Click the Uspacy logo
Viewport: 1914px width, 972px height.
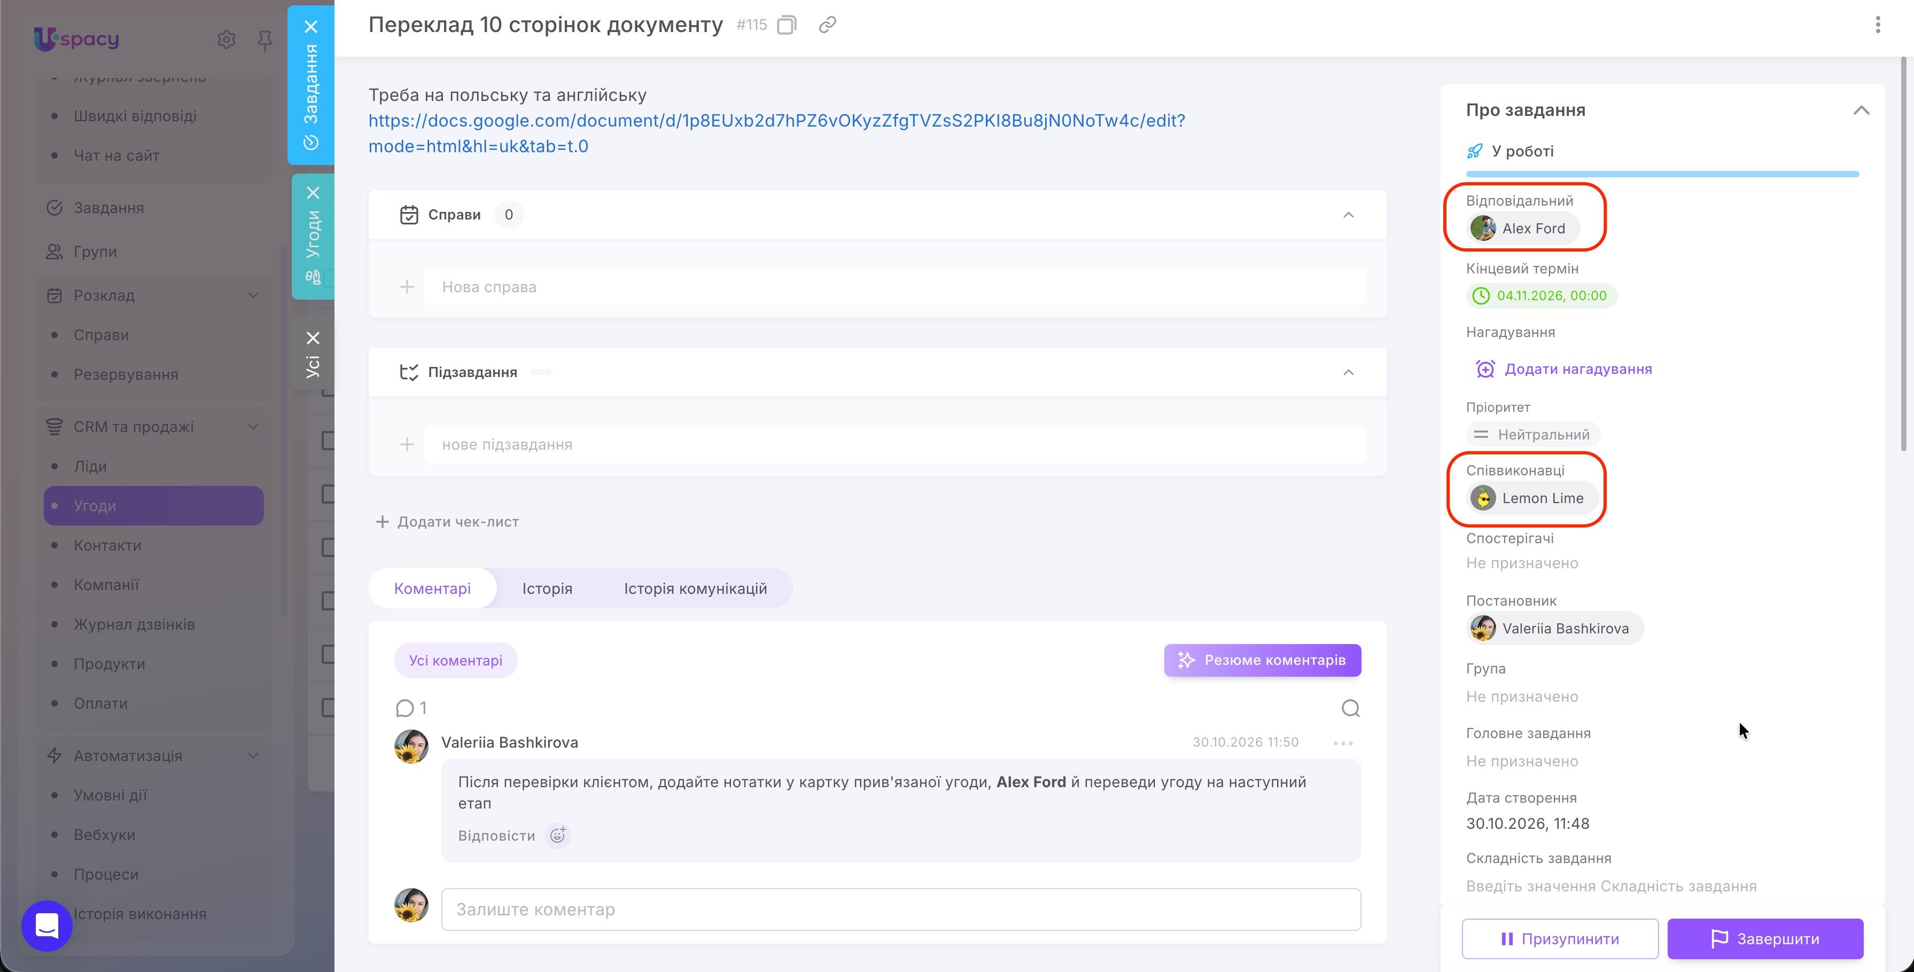pos(76,38)
